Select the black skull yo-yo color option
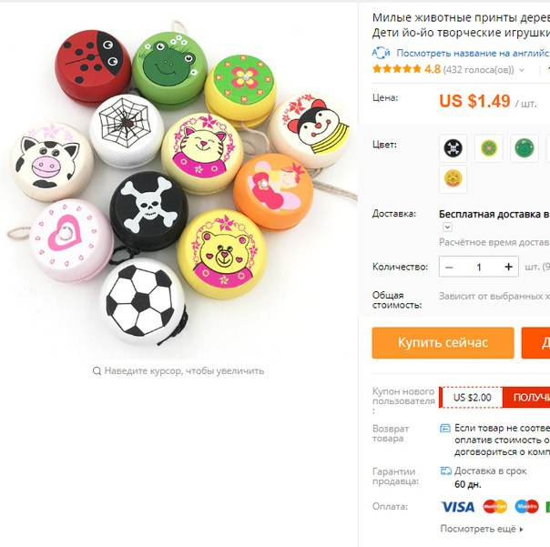This screenshot has height=547, width=550. [453, 148]
